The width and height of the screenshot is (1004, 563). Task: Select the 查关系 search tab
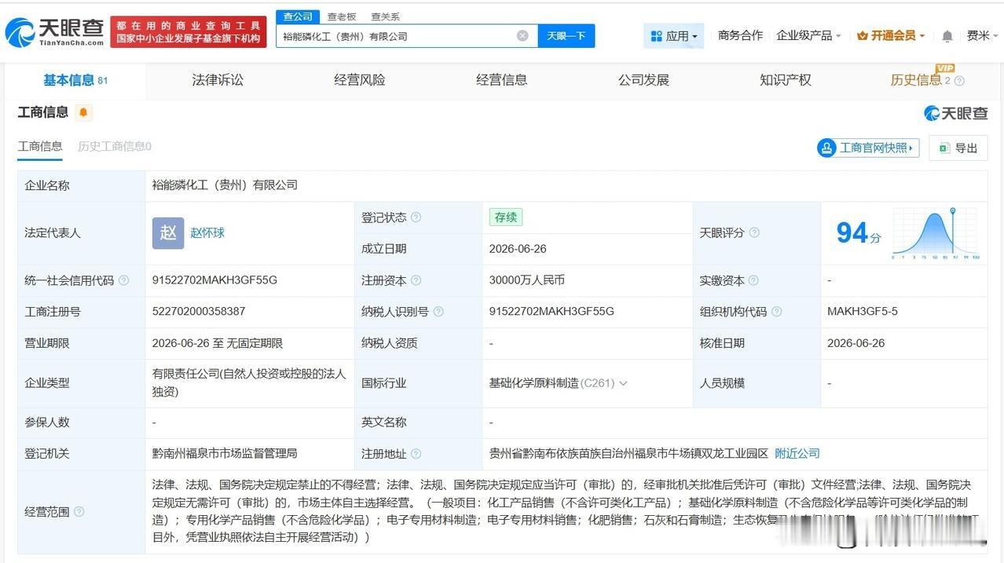point(385,16)
